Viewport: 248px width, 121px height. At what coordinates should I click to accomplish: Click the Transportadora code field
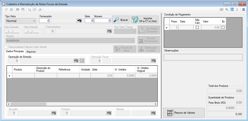pos(50,31)
